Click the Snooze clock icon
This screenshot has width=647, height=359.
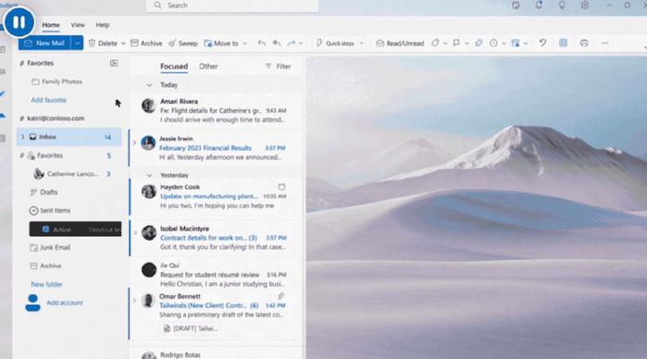point(493,43)
